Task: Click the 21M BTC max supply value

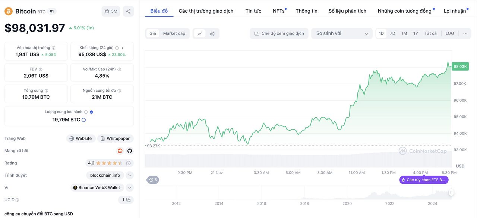Action: 102,97
